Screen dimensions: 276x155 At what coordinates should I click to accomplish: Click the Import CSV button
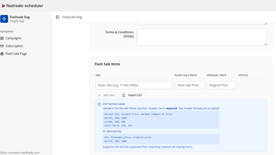coord(132,95)
